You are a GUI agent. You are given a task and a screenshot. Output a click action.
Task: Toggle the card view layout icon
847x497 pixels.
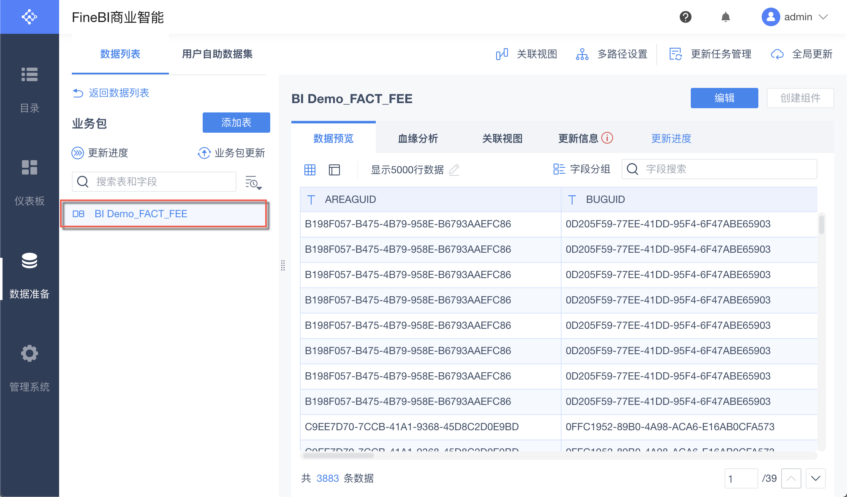(334, 169)
